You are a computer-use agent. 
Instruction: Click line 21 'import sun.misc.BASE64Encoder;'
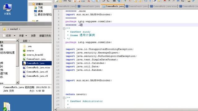(89, 80)
